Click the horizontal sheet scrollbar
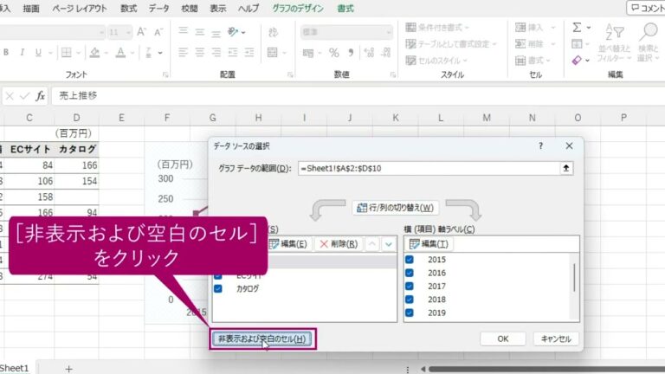Screen dimensions: 665x374 pos(545,369)
